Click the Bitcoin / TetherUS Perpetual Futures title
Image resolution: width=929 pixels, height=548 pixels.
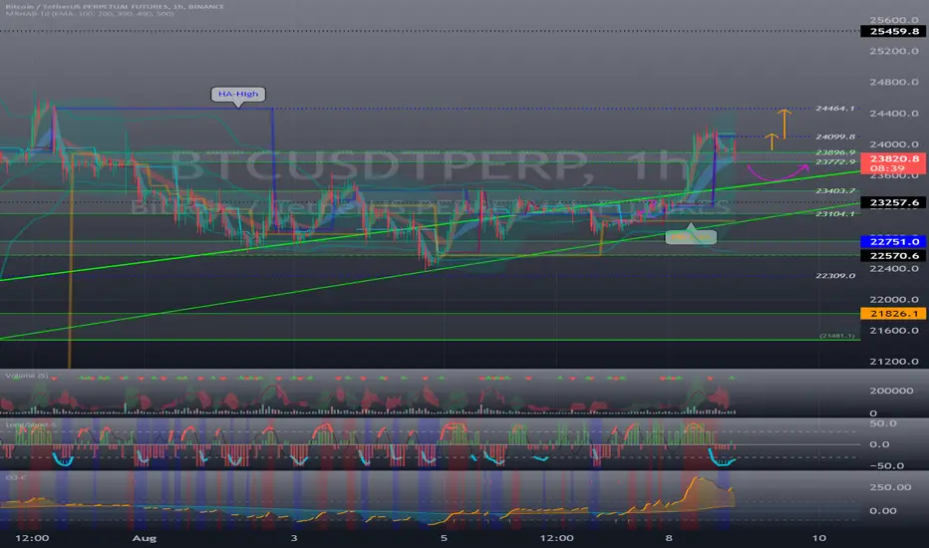115,7
